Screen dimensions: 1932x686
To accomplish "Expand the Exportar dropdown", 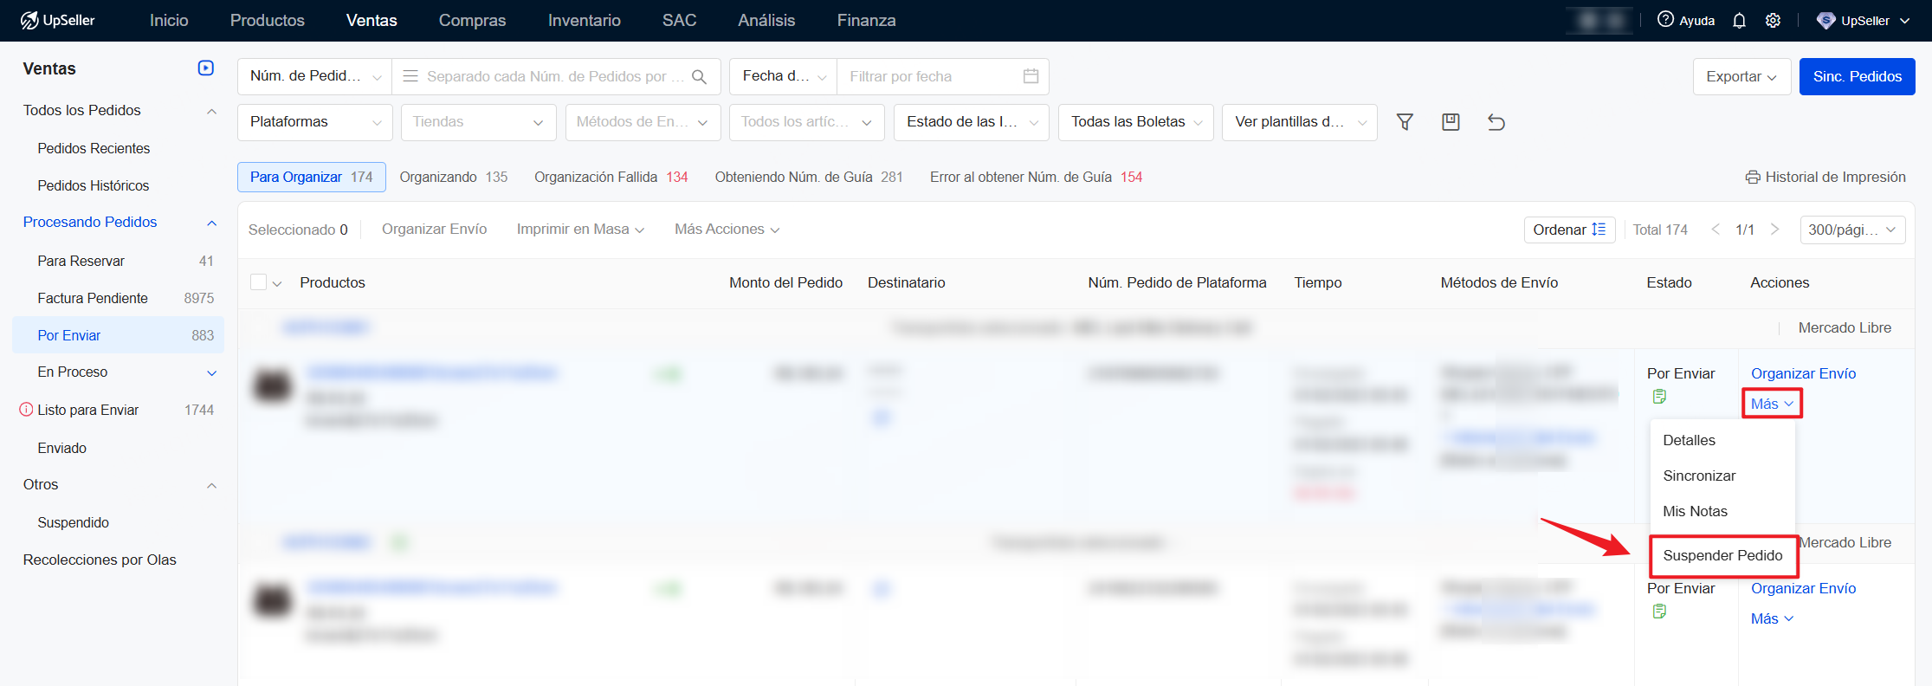I will (x=1741, y=76).
